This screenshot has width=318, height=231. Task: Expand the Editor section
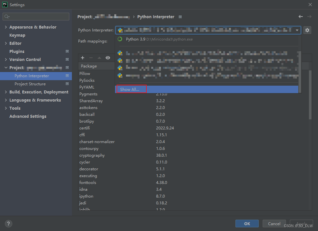[x=6, y=43]
